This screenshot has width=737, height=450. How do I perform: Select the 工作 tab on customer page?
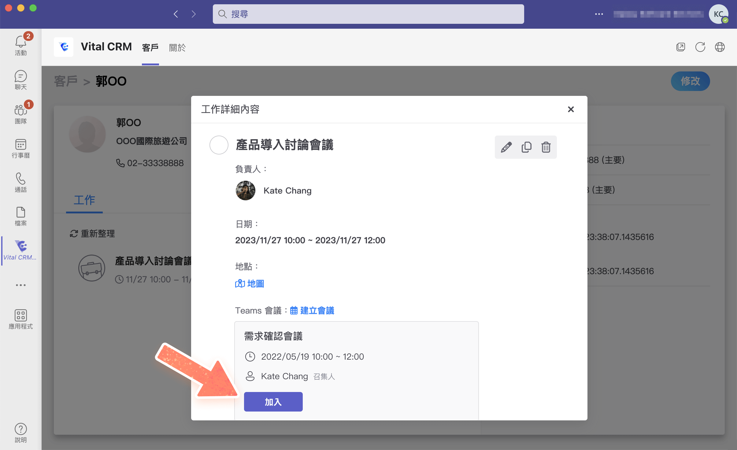click(84, 201)
